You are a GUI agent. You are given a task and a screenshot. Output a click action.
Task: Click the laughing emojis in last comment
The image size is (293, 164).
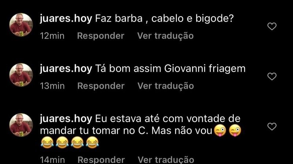point(70,142)
